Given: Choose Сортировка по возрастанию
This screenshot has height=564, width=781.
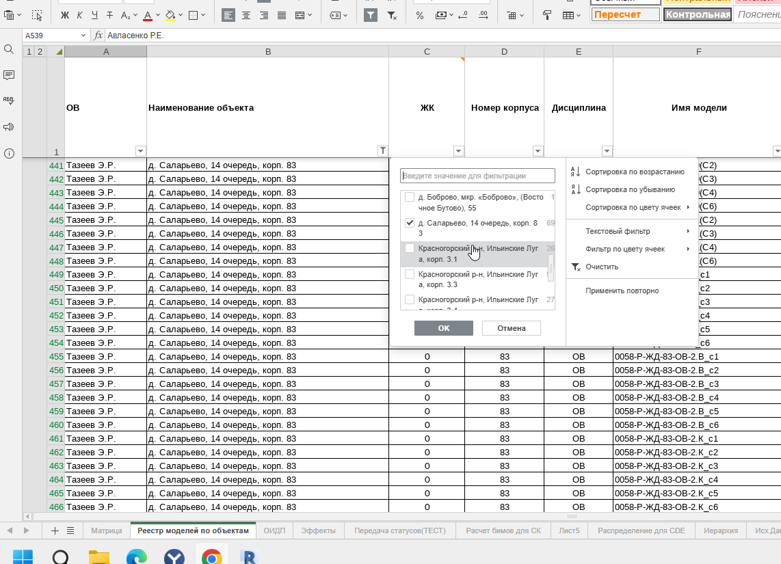Looking at the screenshot, I should click(x=634, y=172).
